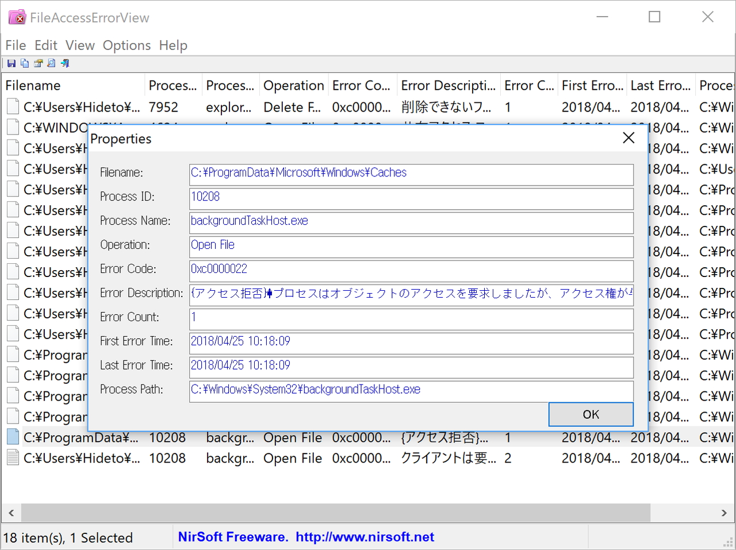Click the horizontal scrollbar thumb
Image resolution: width=736 pixels, height=550 pixels.
336,513
